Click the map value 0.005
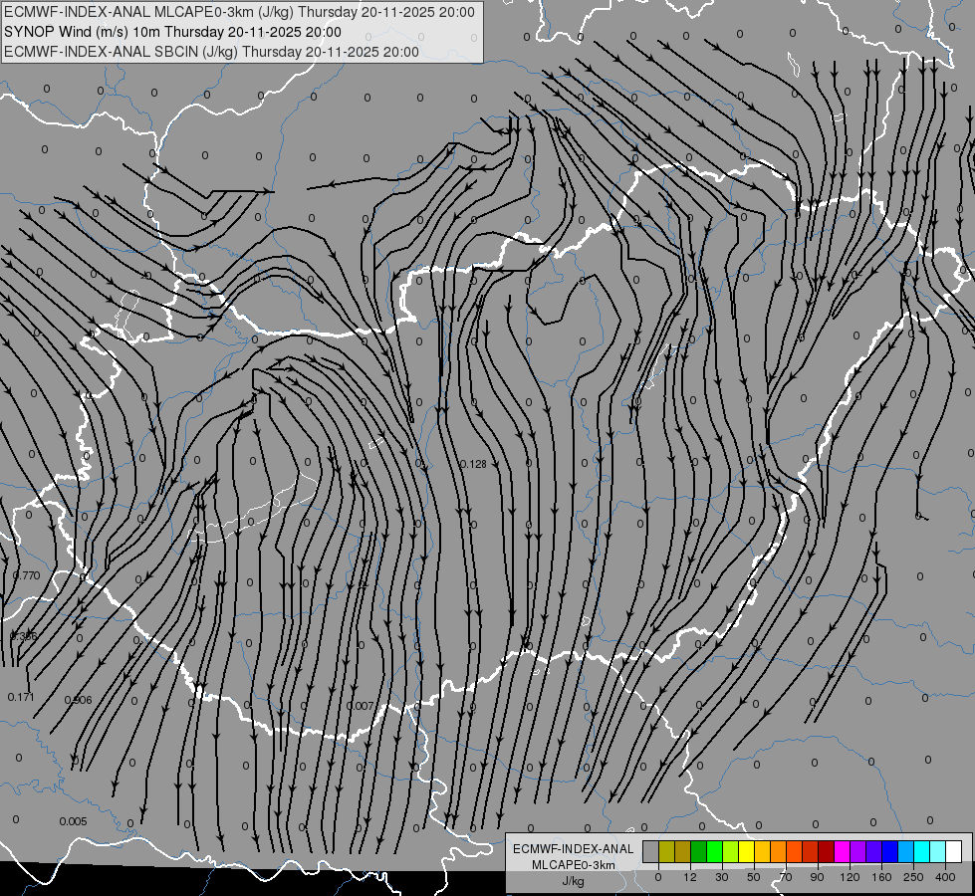Viewport: 975px width, 896px height. click(x=73, y=821)
